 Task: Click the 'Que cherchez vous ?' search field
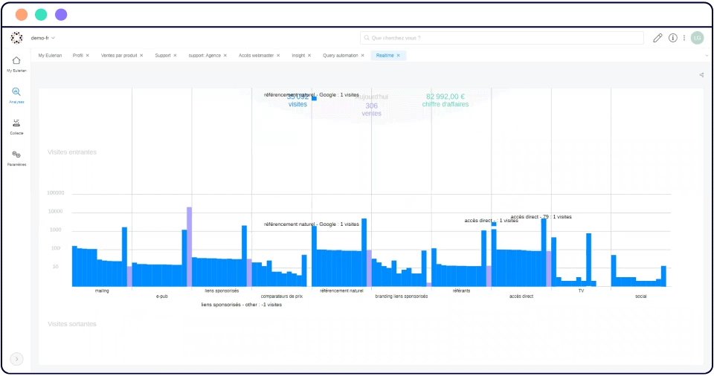click(x=502, y=38)
